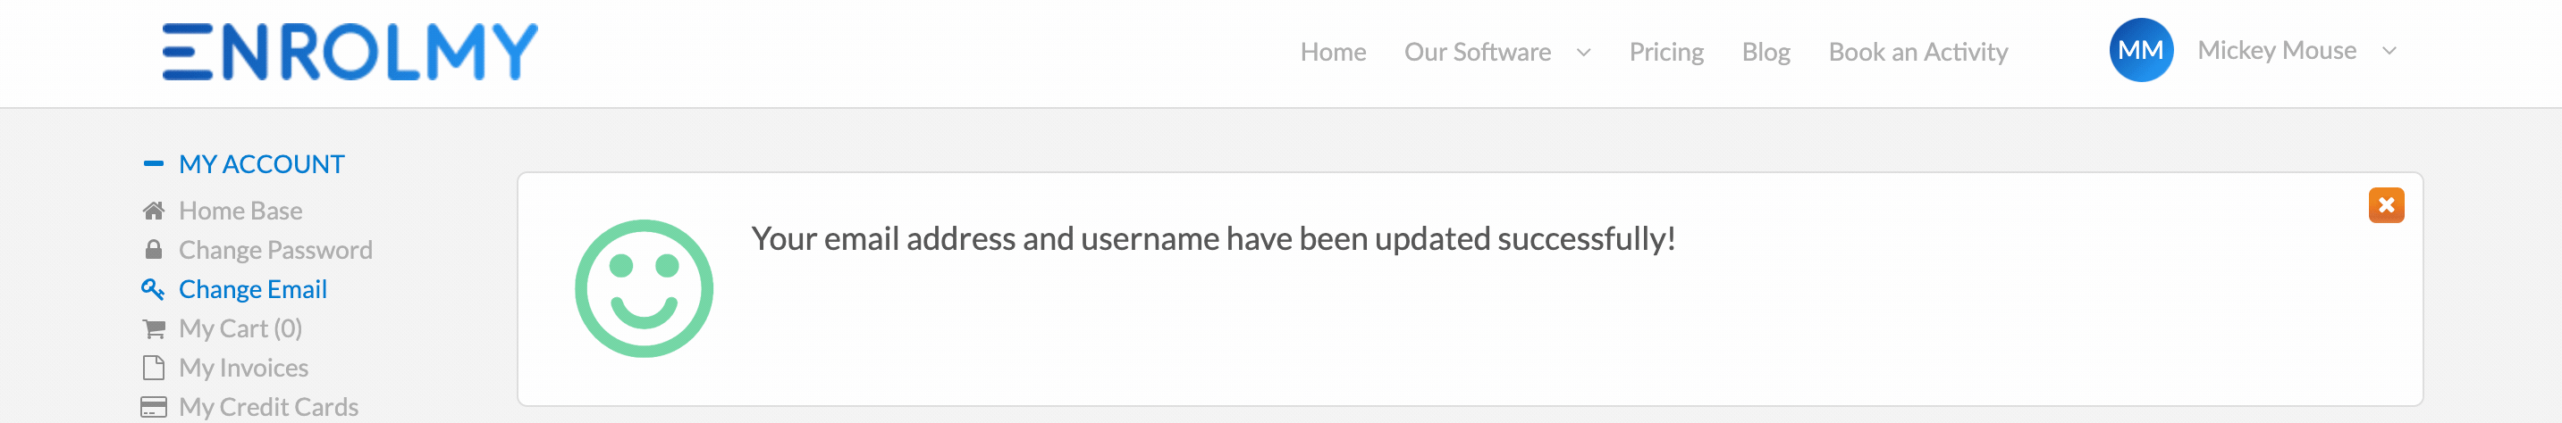Click the Enrolmy logo
The width and height of the screenshot is (2562, 423).
click(x=350, y=52)
